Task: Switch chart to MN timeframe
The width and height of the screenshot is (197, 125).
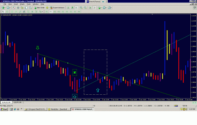Action: [x=79, y=12]
